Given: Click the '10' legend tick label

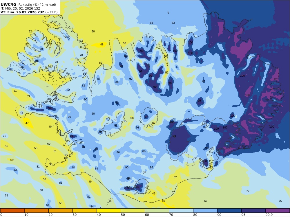Looking at the screenshot, I should [x=26, y=215].
